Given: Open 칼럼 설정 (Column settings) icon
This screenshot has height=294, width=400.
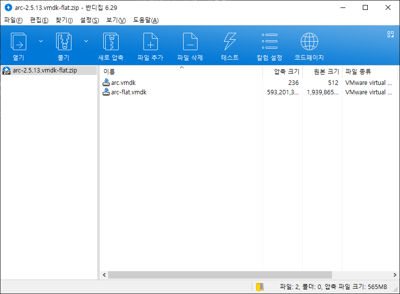Looking at the screenshot, I should (269, 43).
